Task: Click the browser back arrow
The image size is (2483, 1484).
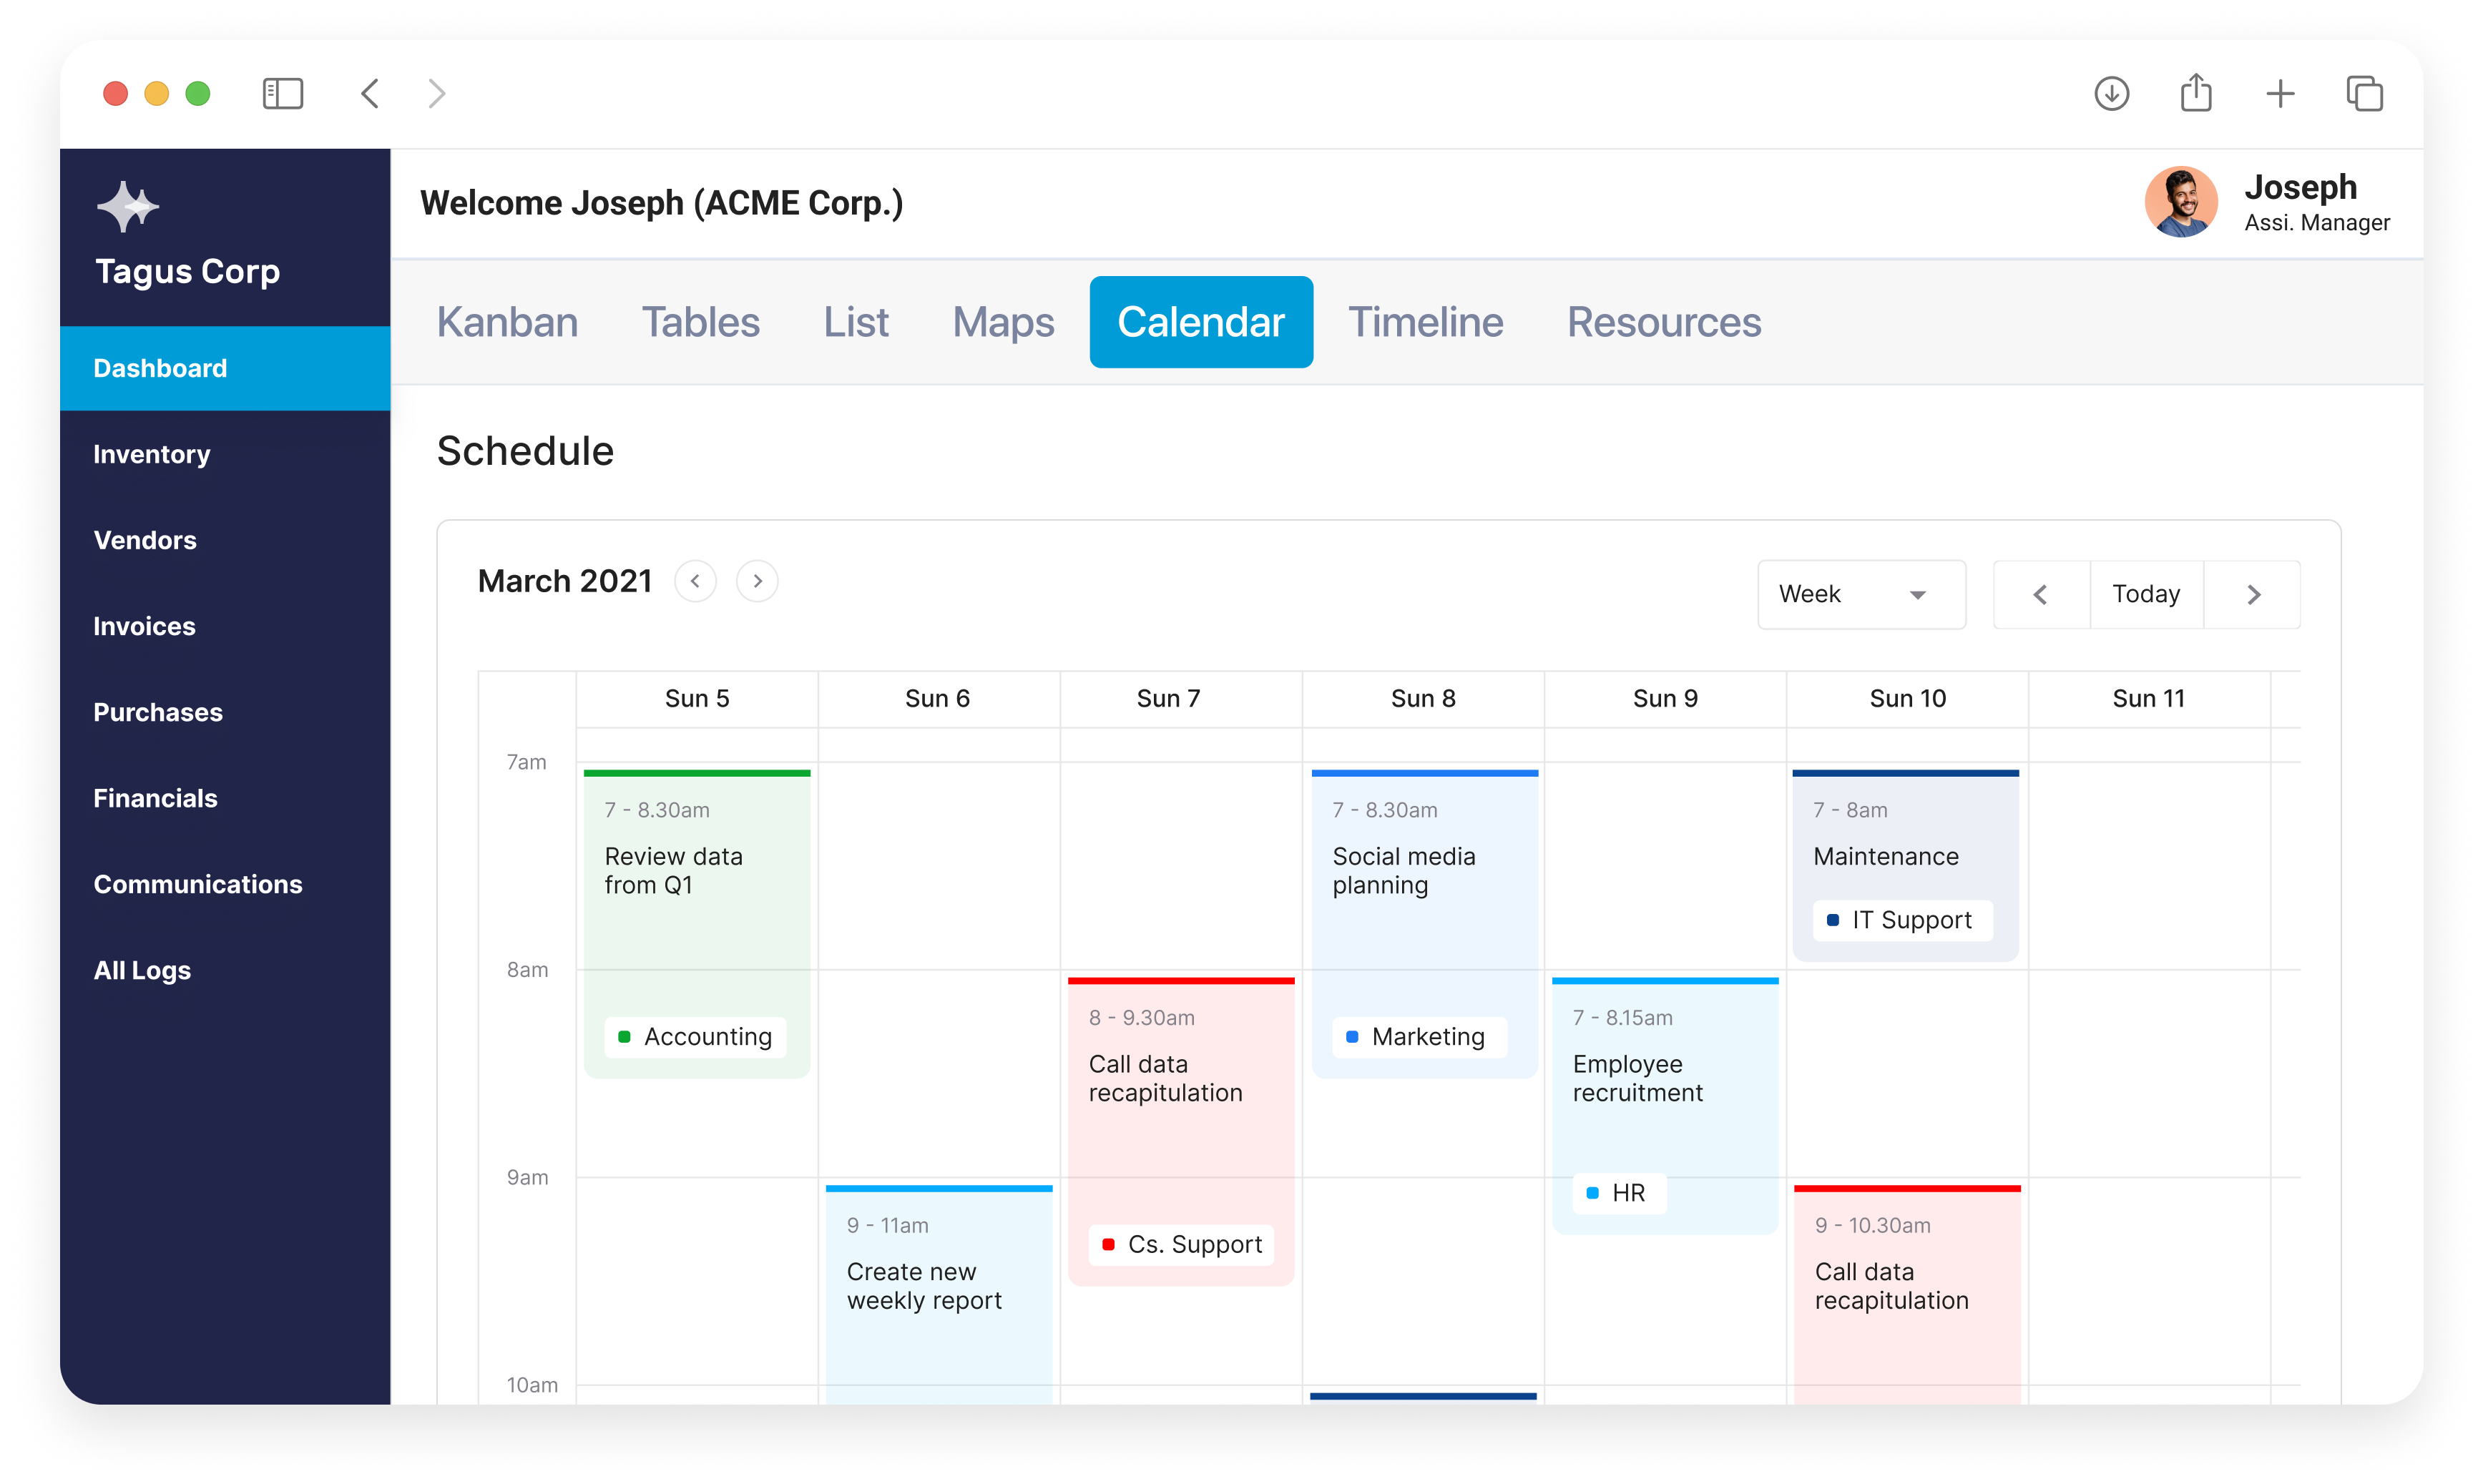Action: 370,94
